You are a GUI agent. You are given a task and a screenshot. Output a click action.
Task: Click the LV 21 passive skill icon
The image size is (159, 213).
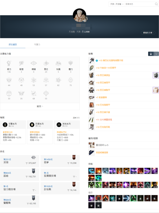pyautogui.click(x=154, y=185)
